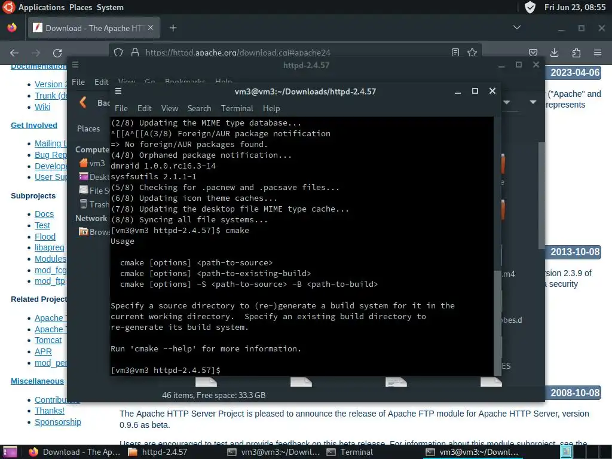Click the Flood subproject link
This screenshot has width=612, height=459.
click(x=45, y=237)
